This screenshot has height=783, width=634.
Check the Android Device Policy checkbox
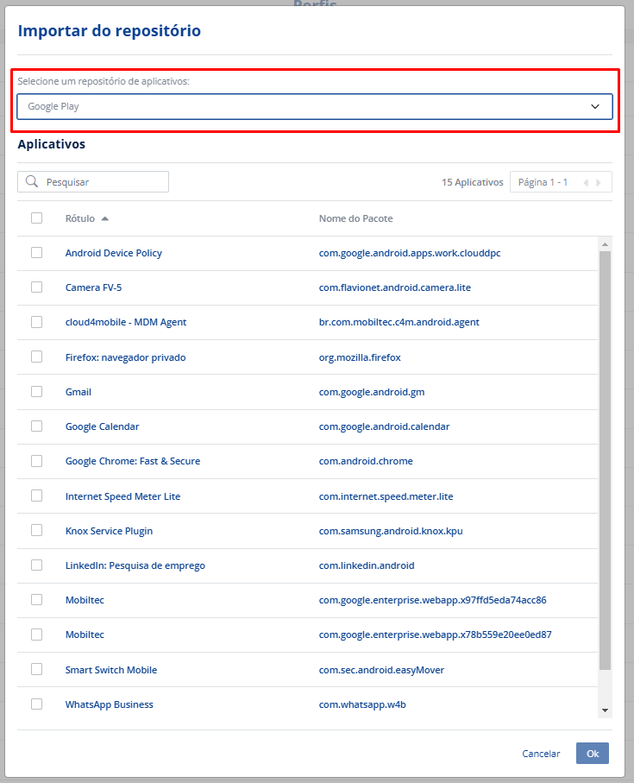click(x=36, y=253)
